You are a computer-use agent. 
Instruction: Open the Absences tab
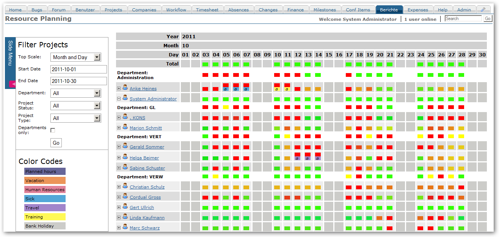click(x=239, y=10)
